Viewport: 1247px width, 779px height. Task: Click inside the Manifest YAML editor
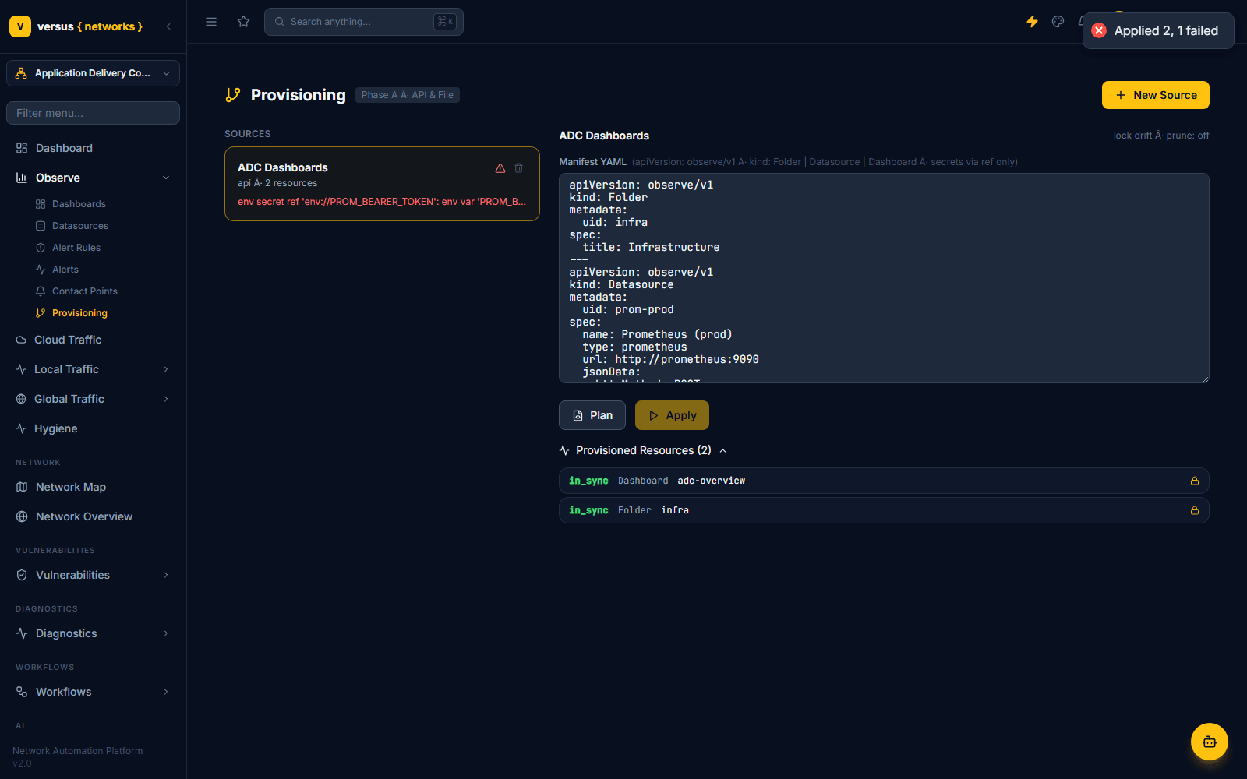coord(884,278)
